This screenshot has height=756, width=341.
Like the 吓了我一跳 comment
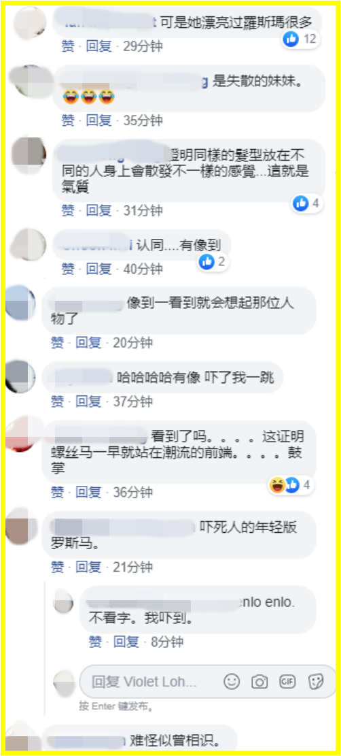point(57,401)
